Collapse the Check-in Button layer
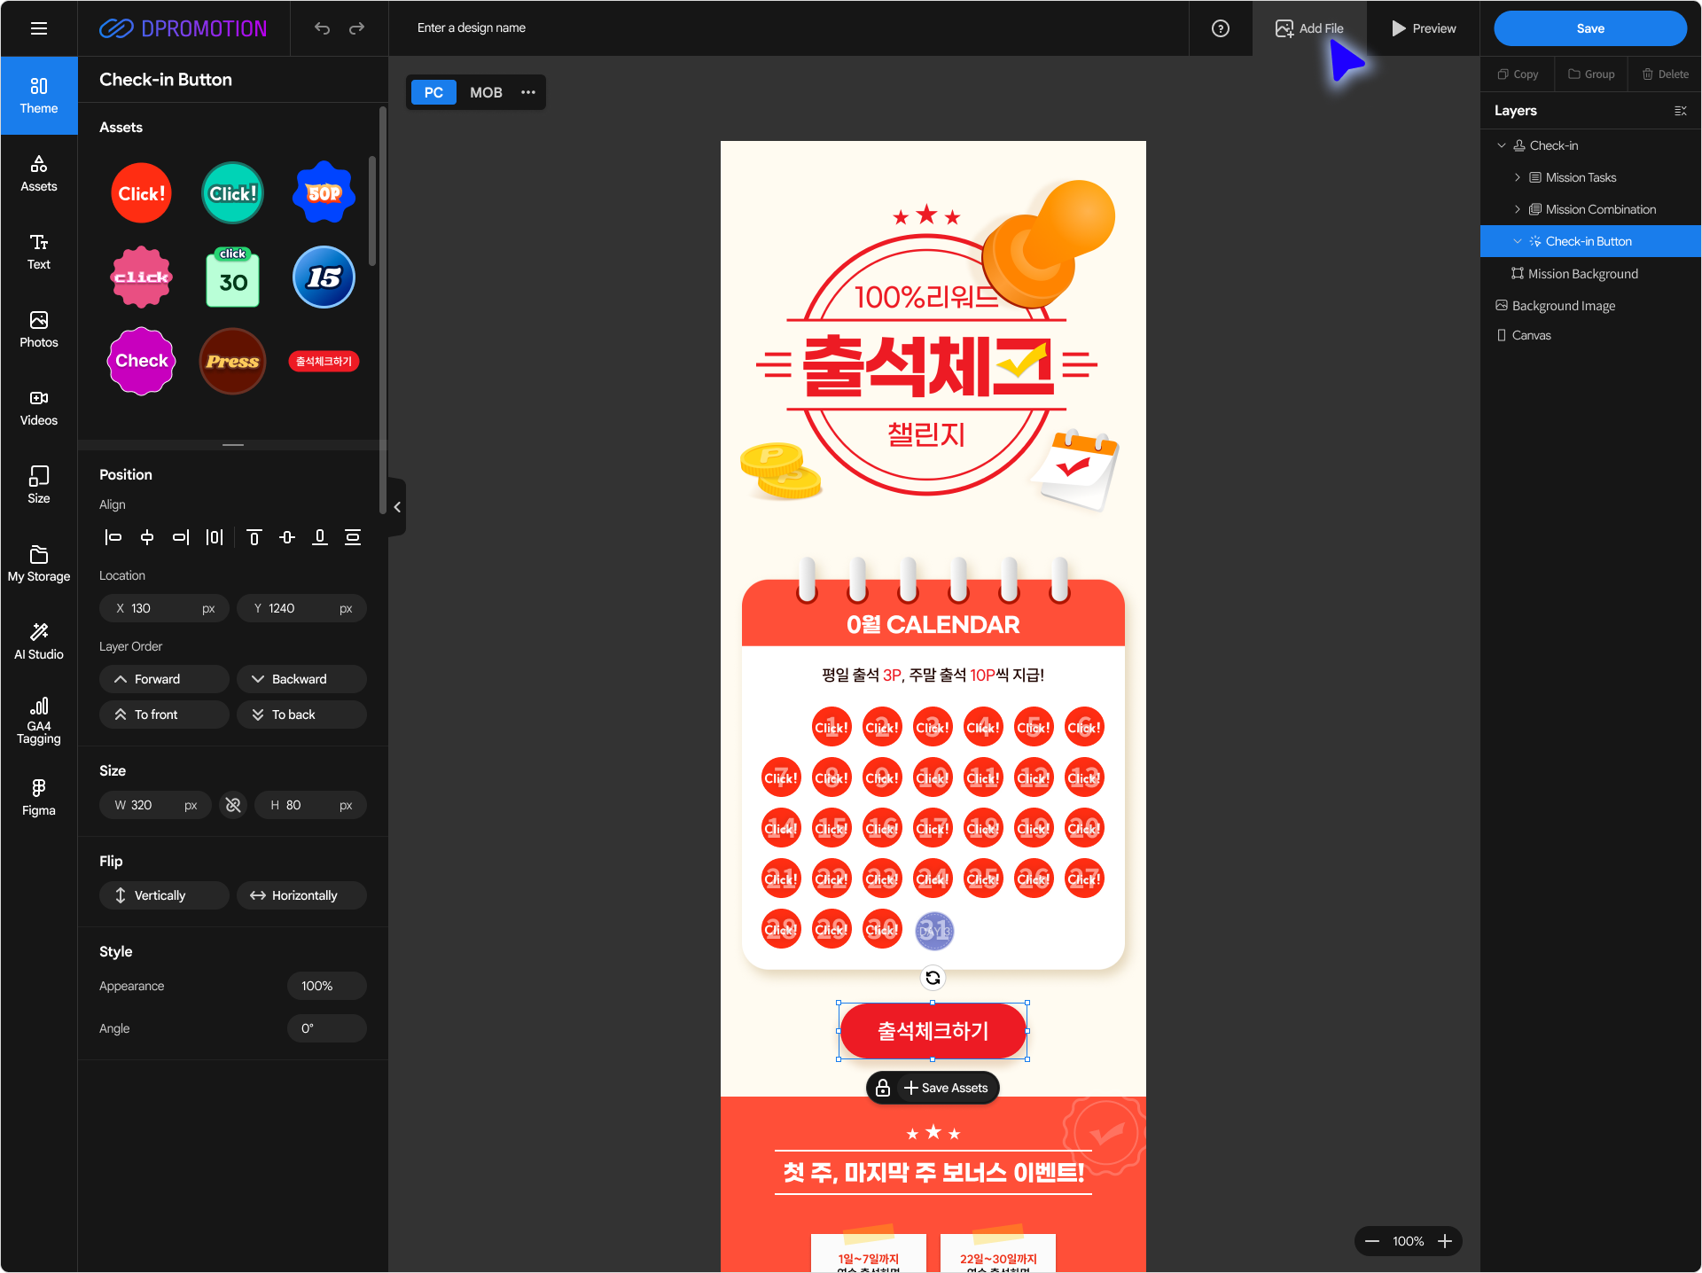Viewport: 1702px width, 1273px height. point(1518,241)
